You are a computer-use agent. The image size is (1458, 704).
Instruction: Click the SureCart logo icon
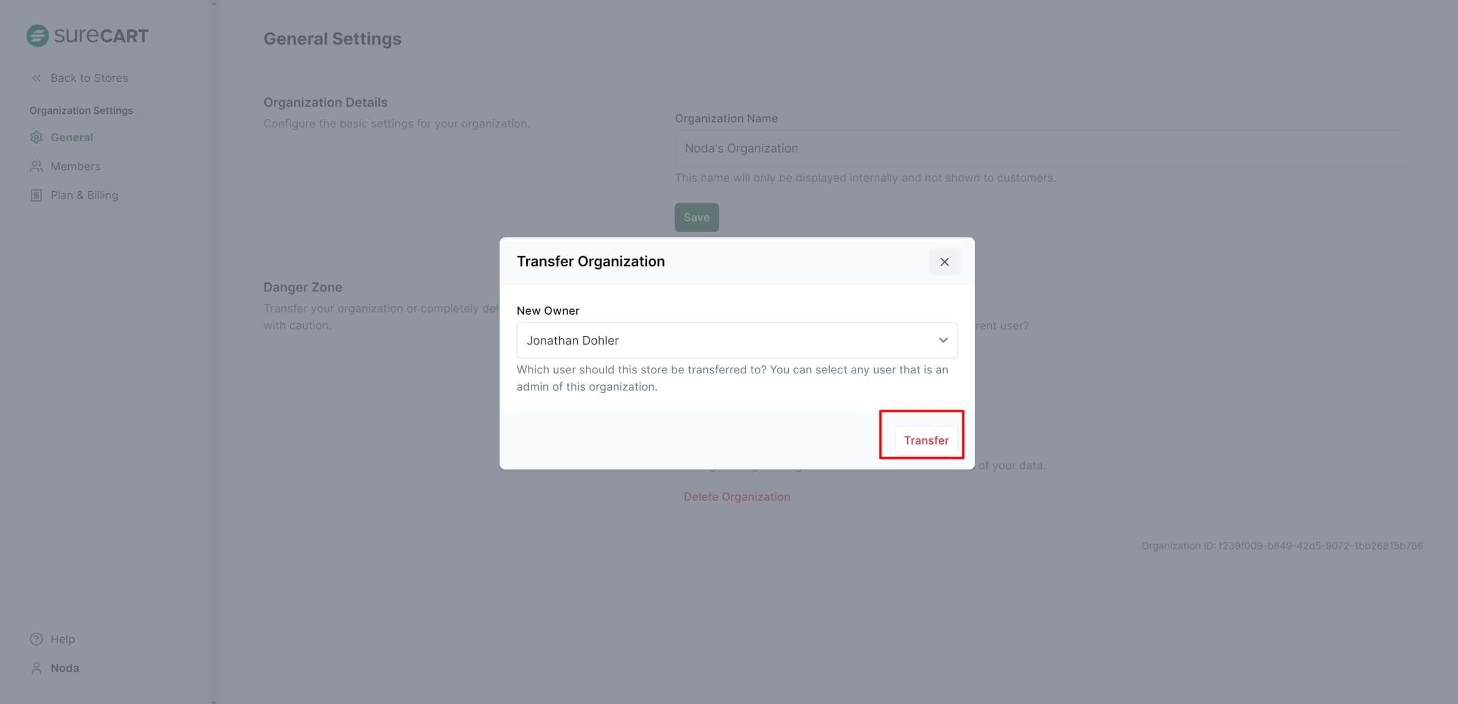click(x=38, y=36)
